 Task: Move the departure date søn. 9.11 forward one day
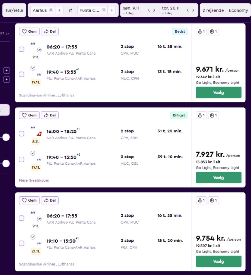154,10
